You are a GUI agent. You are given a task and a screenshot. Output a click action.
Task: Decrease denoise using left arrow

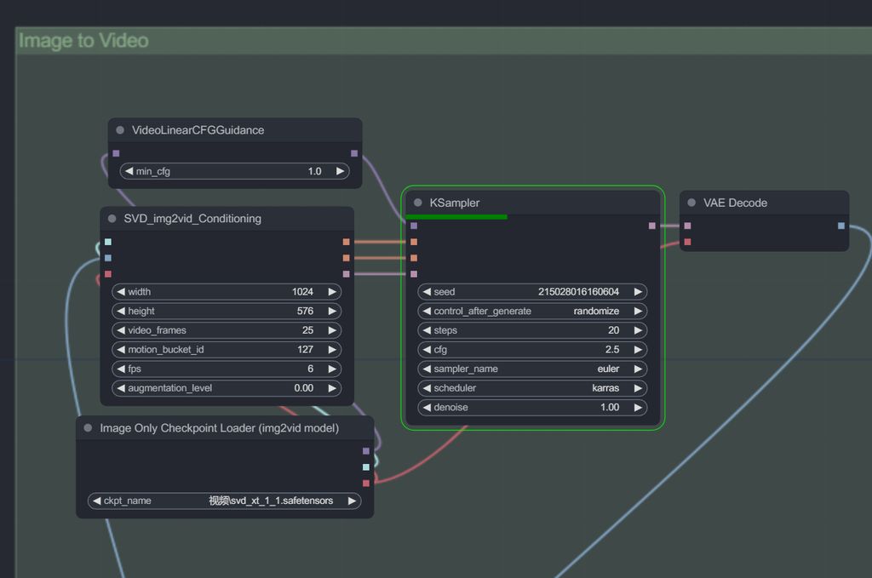click(427, 408)
